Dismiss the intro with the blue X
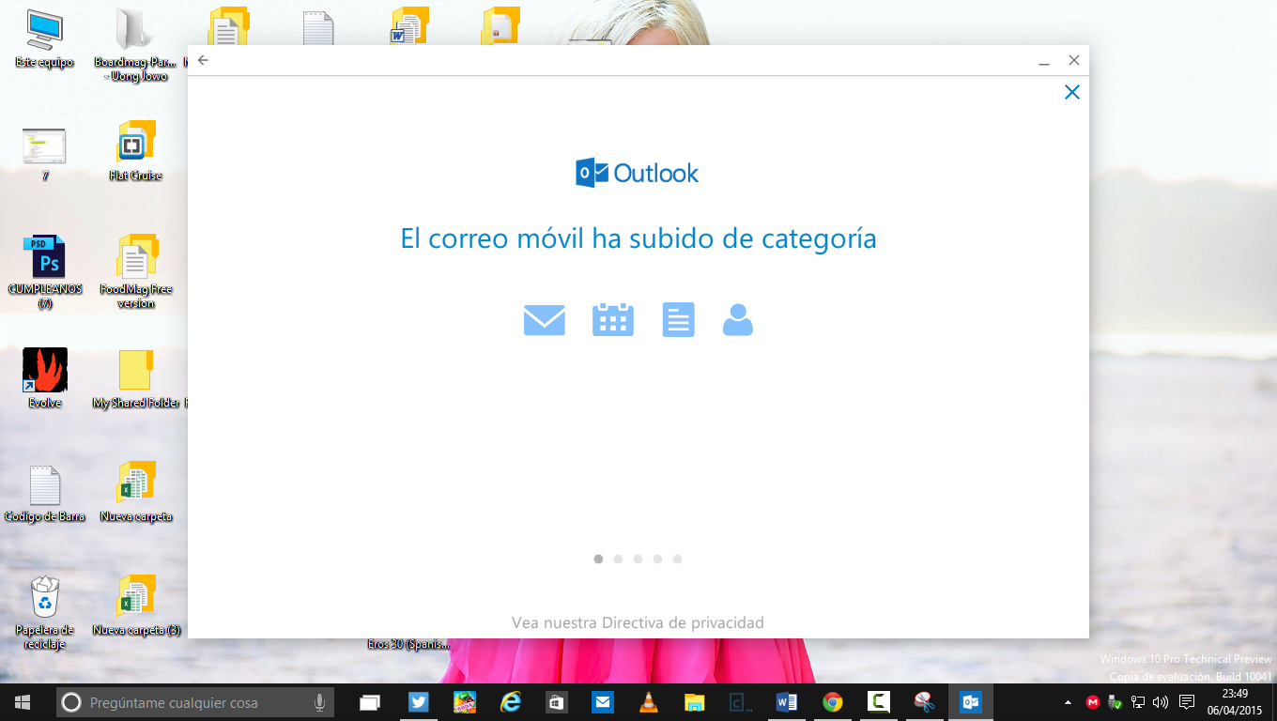Image resolution: width=1277 pixels, height=721 pixels. [1072, 92]
